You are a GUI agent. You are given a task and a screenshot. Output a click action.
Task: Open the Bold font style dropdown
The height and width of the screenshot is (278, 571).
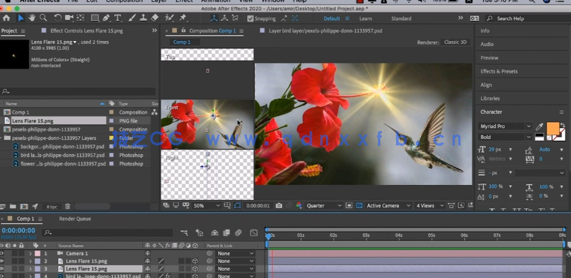(505, 137)
